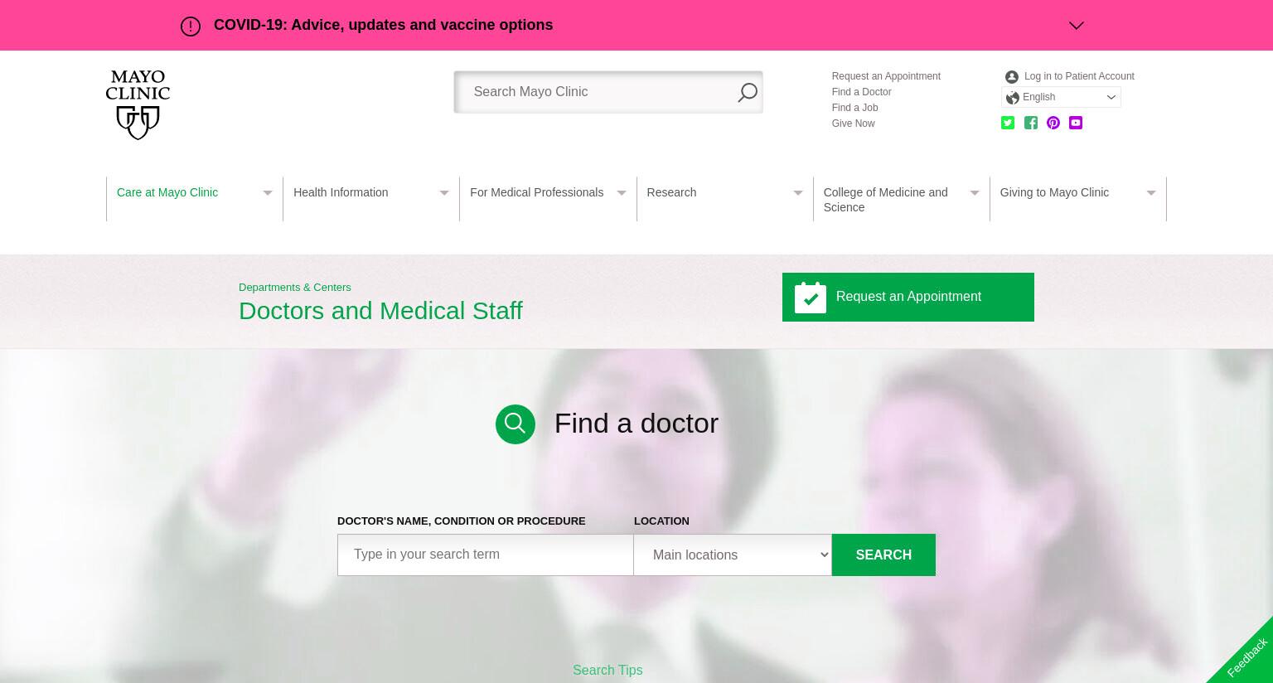This screenshot has height=683, width=1273.
Task: Open Mayo Clinic's Pinterest page icon
Action: (x=1053, y=123)
